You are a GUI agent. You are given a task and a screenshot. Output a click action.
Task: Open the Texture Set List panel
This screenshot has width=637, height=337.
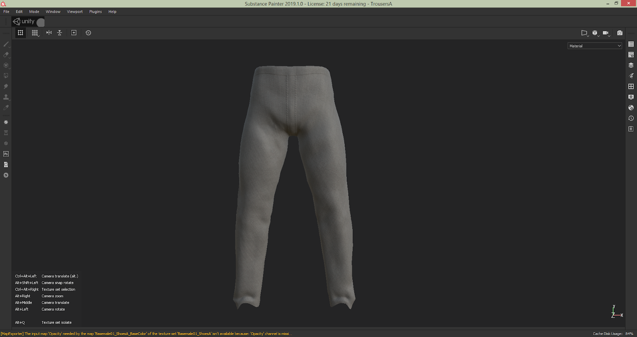631,44
